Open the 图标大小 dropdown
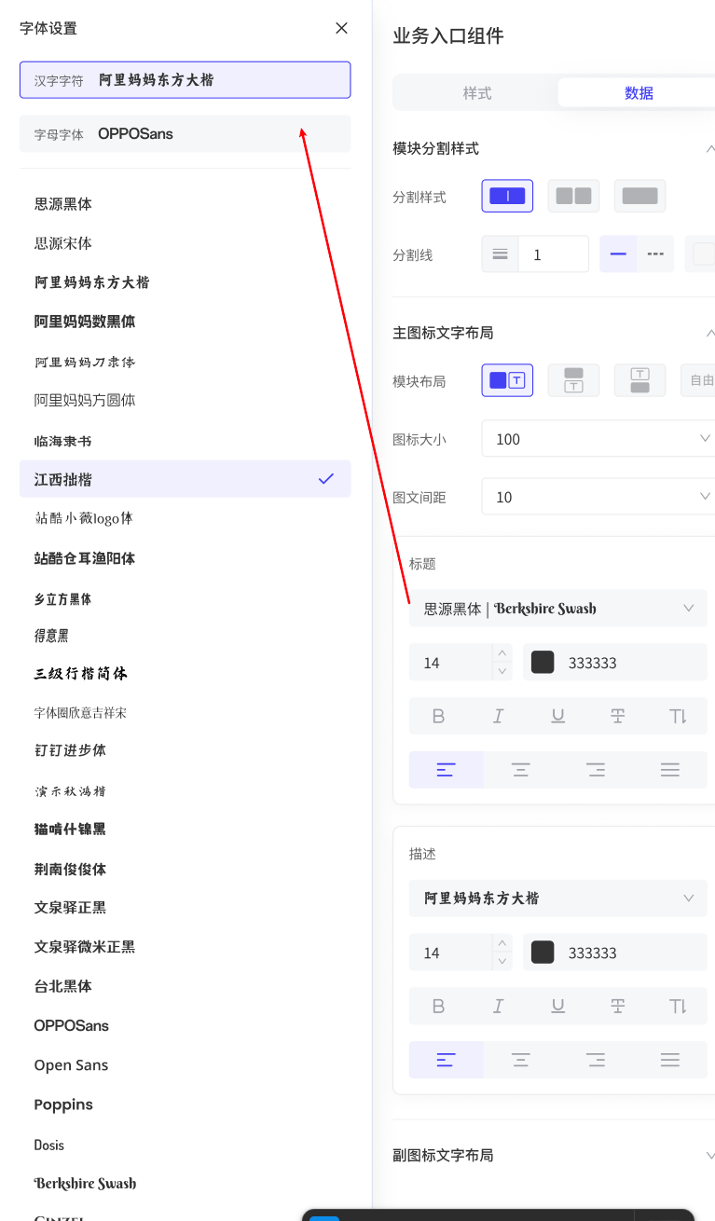 [598, 439]
